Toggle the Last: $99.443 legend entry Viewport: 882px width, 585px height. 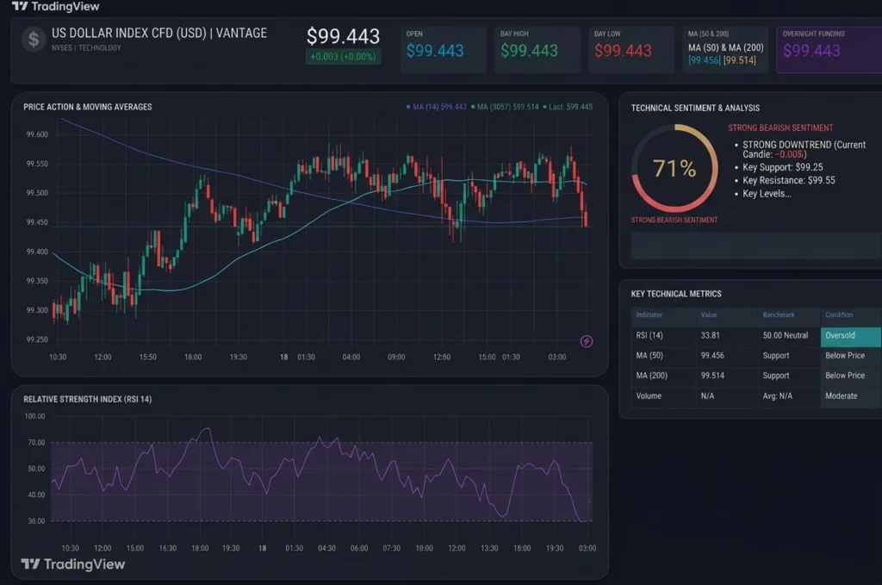[x=568, y=107]
